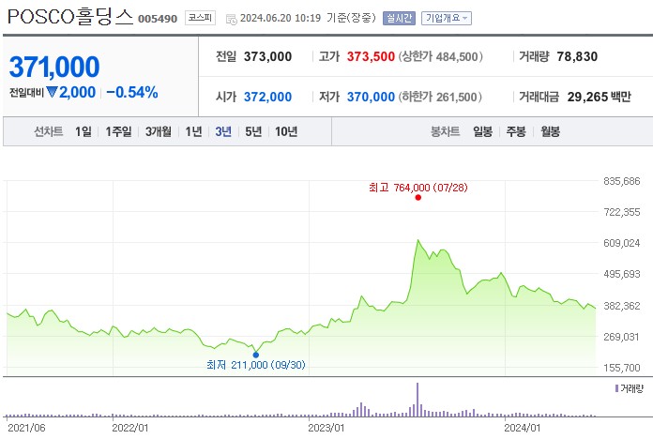
Task: Click the 하한가 261,500 text
Action: (440, 97)
